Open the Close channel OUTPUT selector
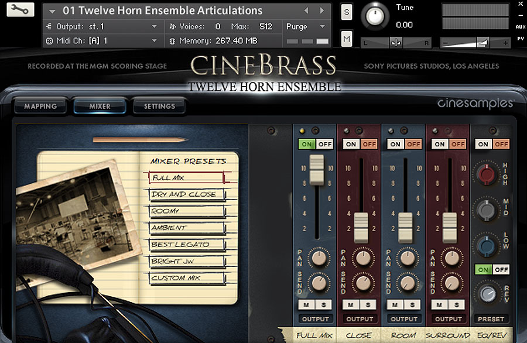The width and height of the screenshot is (527, 343). (x=360, y=319)
